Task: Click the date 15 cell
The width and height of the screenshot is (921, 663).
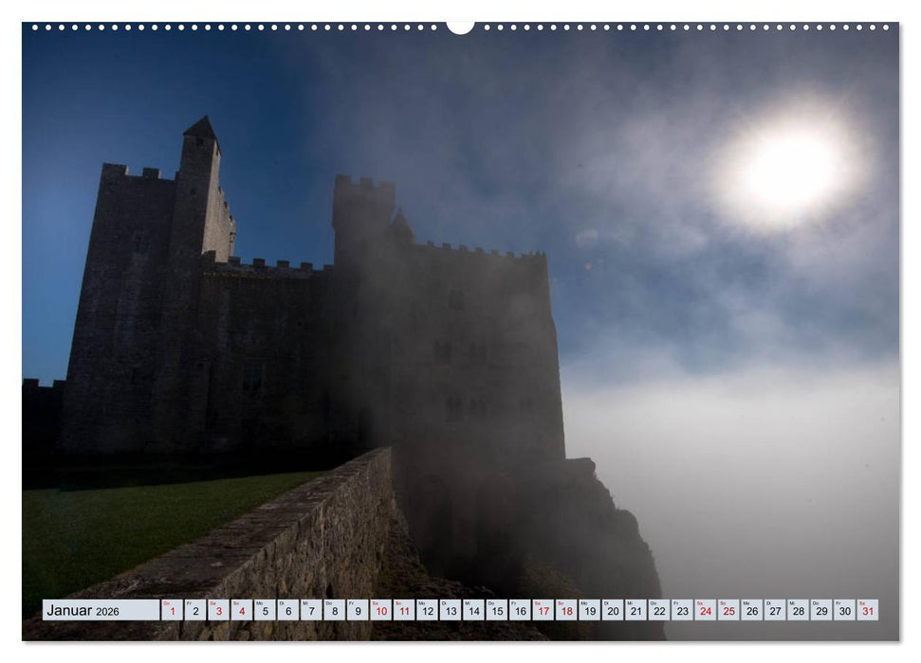Action: coord(497,610)
